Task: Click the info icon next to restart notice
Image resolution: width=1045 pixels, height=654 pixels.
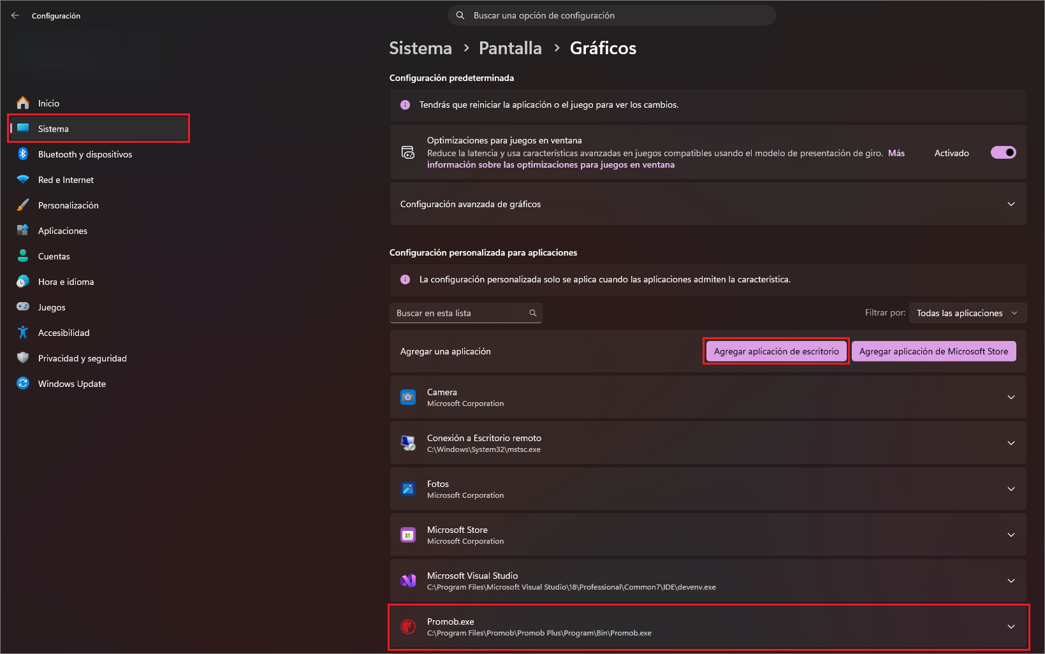Action: pos(405,105)
